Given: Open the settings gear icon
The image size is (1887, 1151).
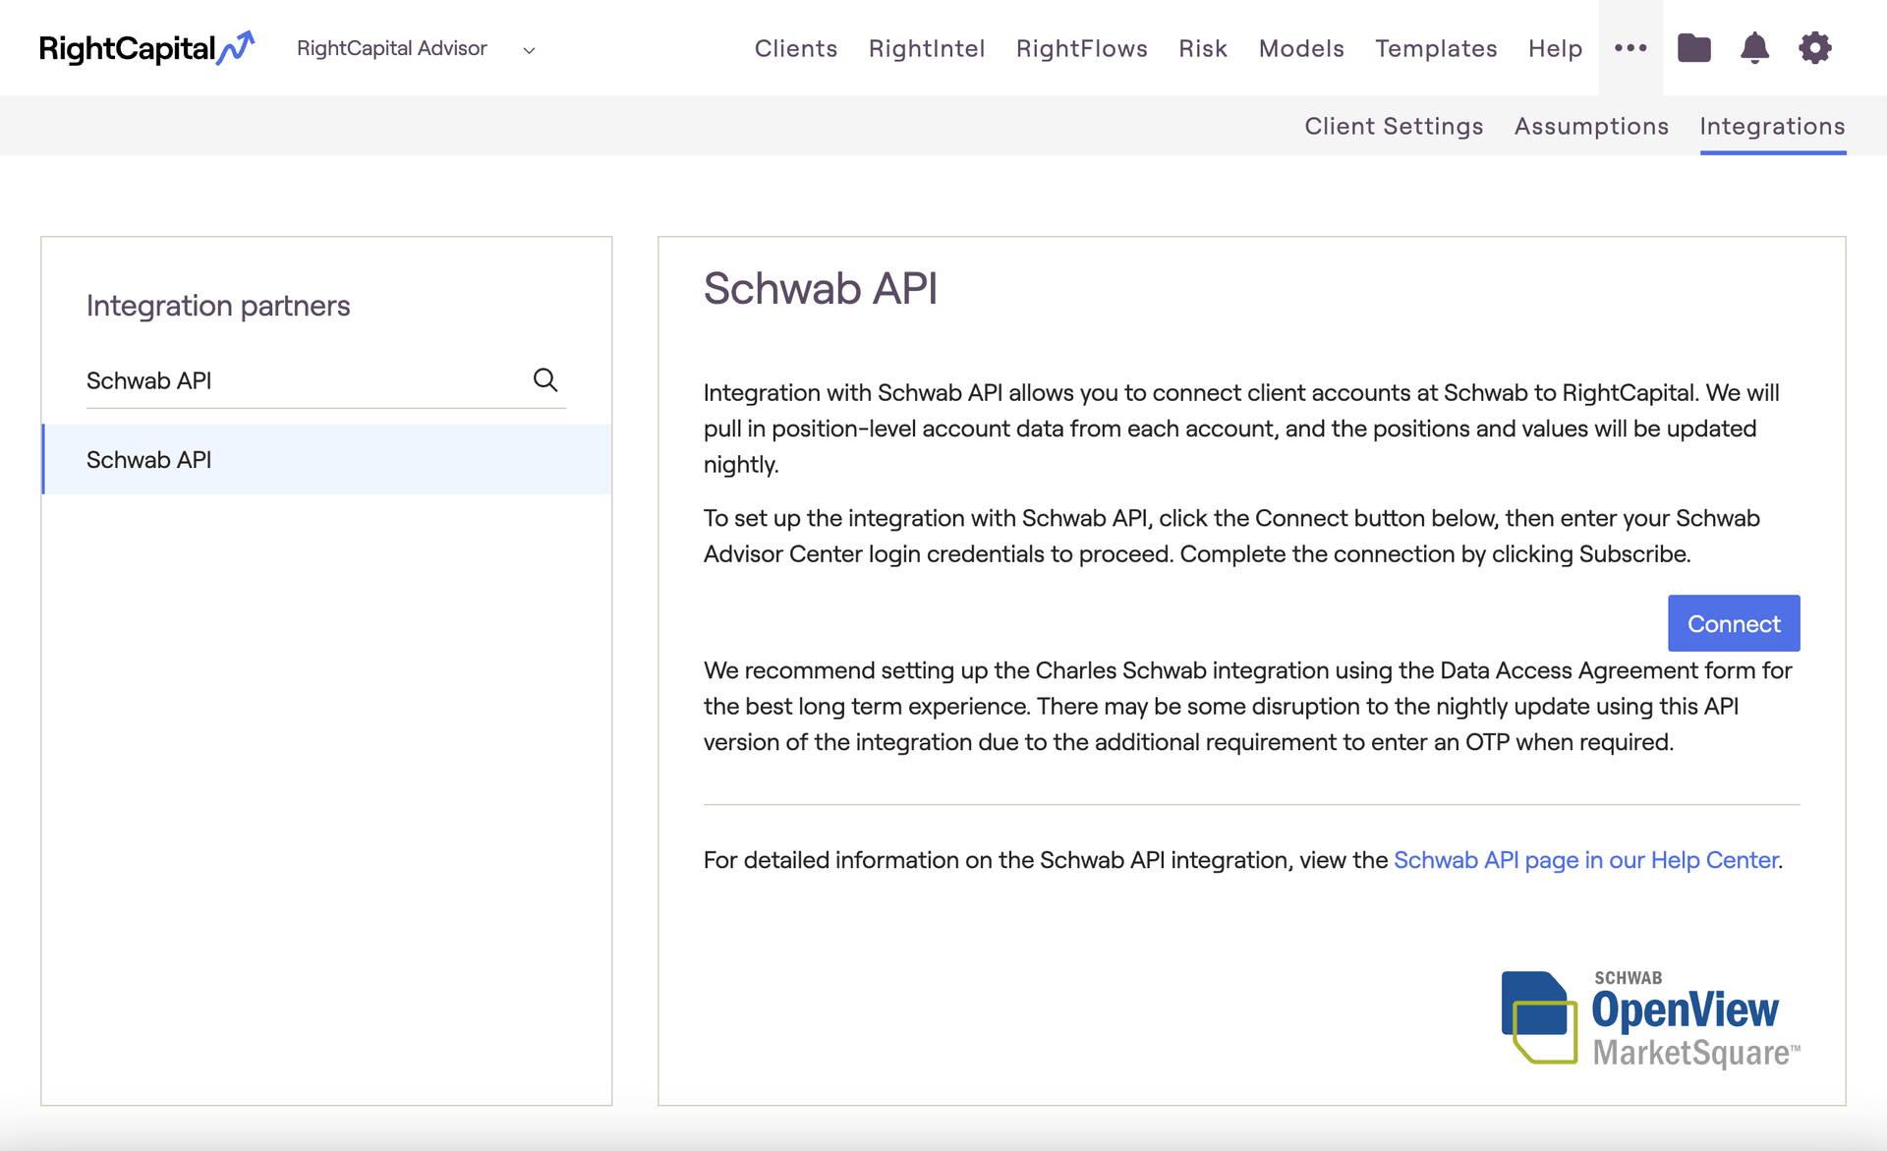Looking at the screenshot, I should tap(1814, 47).
